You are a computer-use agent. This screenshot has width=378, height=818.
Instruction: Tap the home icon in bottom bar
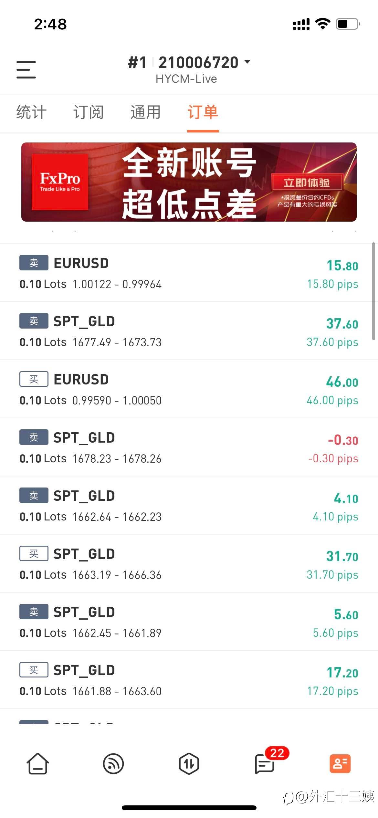[x=38, y=764]
